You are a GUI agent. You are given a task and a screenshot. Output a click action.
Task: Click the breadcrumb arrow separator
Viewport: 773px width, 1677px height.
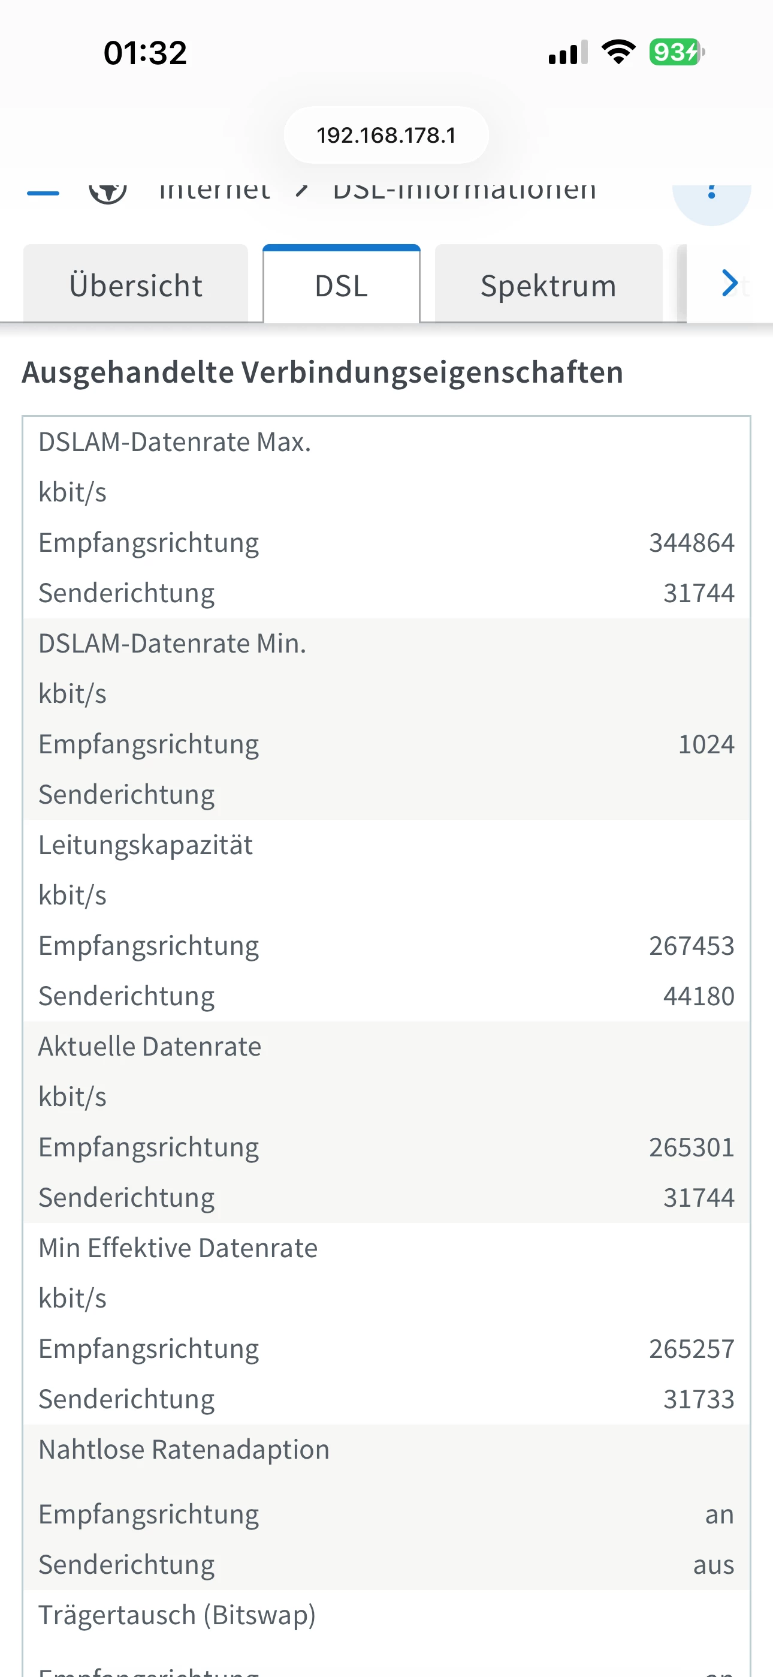[x=301, y=191]
